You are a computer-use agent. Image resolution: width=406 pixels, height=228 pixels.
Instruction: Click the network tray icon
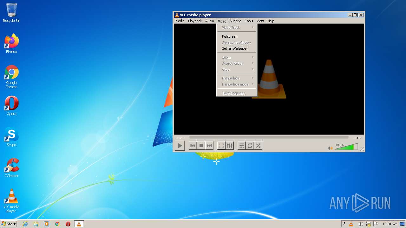tap(368, 224)
